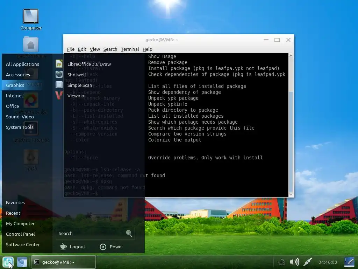358x269 pixels.
Task: Open Favorites in start menu
Action: coord(15,203)
